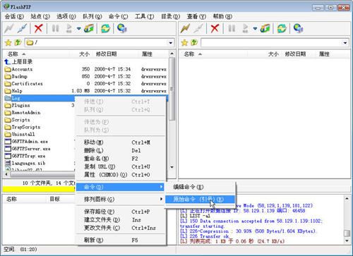This screenshot has height=256, width=353.
Task: Choose 刷新(R) in context menu
Action: (121, 240)
